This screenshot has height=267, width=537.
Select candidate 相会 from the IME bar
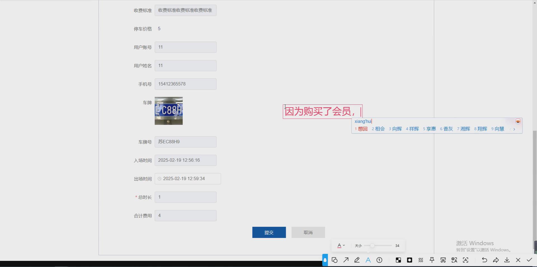tap(380, 129)
